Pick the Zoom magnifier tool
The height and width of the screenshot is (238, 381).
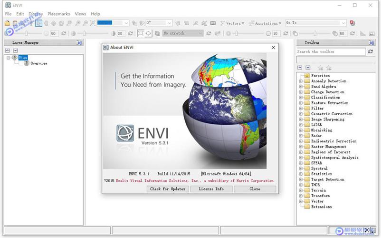click(x=69, y=23)
